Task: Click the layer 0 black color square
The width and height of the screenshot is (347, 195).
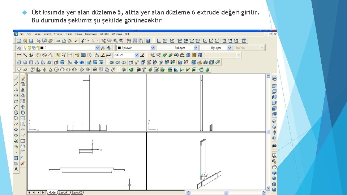Action: click(42, 48)
